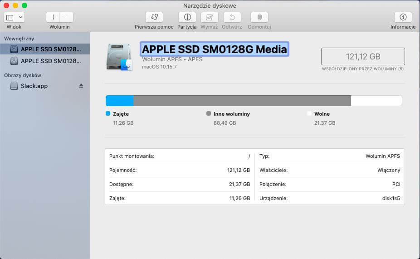The width and height of the screenshot is (420, 259).
Task: Click the Właściciele Włączony value
Action: click(x=389, y=170)
